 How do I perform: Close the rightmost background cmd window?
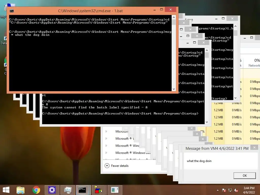tap(232, 18)
